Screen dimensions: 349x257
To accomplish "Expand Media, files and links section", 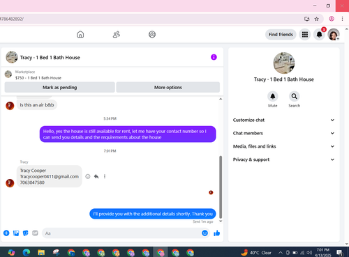I will [283, 146].
